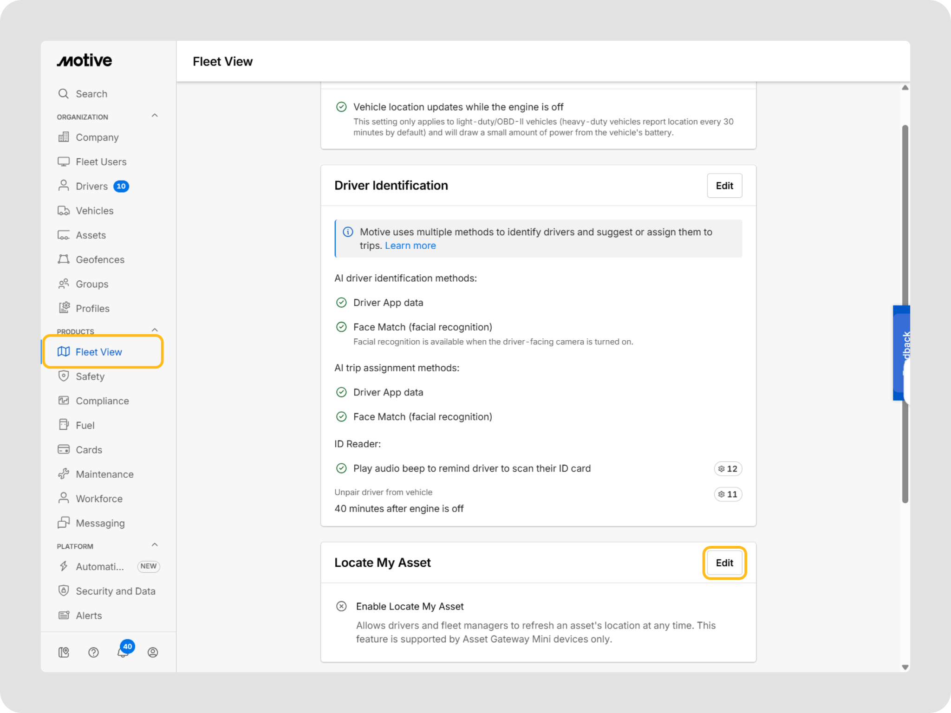This screenshot has height=713, width=951.
Task: Click the Motive logo
Action: coord(85,60)
